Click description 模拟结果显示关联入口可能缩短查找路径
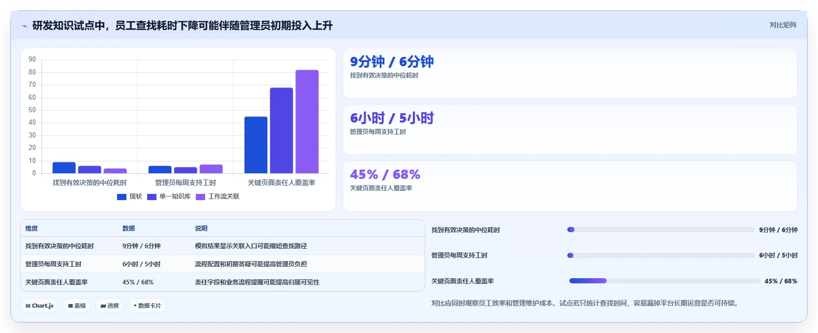The height and width of the screenshot is (333, 818). 251,246
